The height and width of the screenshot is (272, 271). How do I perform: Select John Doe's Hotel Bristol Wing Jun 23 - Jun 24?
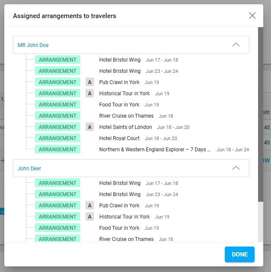(120, 71)
